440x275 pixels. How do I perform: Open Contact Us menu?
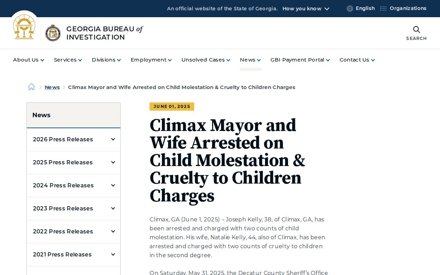pyautogui.click(x=357, y=60)
